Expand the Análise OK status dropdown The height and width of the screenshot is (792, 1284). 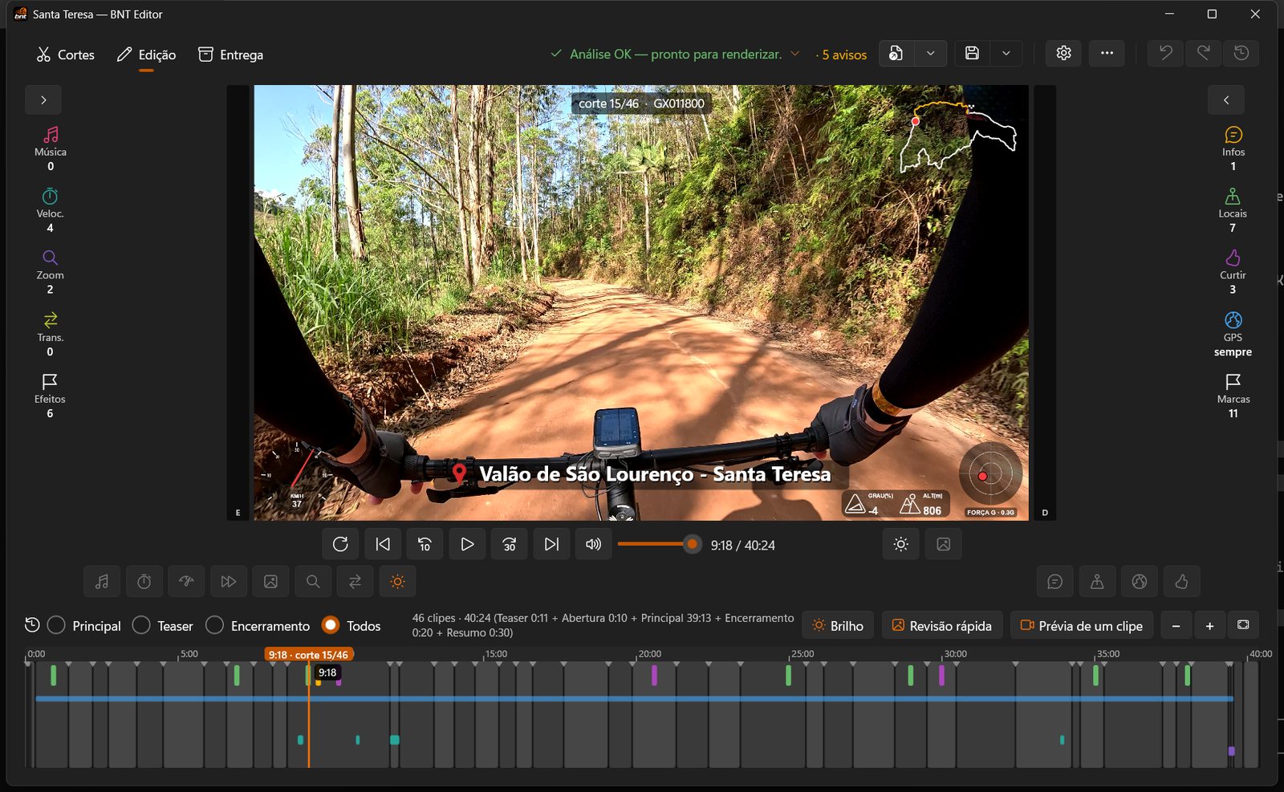[x=795, y=54]
